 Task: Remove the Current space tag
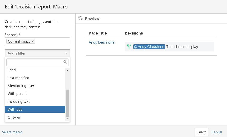click(33, 41)
